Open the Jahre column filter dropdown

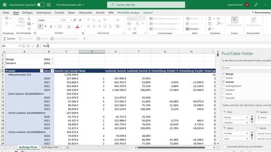(53, 71)
